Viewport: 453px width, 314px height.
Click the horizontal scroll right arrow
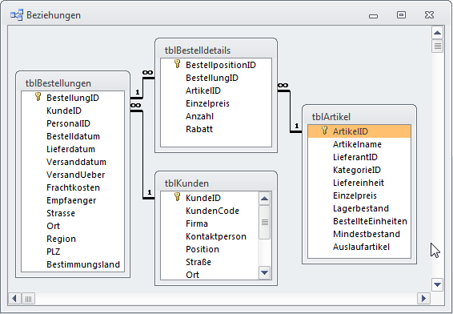tap(423, 299)
